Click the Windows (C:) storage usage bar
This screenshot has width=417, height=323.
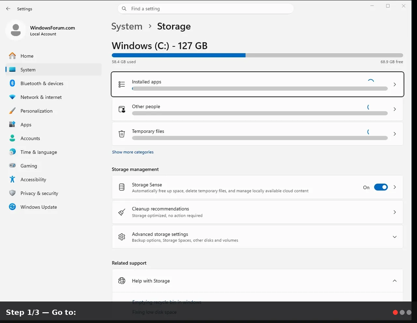[257, 55]
